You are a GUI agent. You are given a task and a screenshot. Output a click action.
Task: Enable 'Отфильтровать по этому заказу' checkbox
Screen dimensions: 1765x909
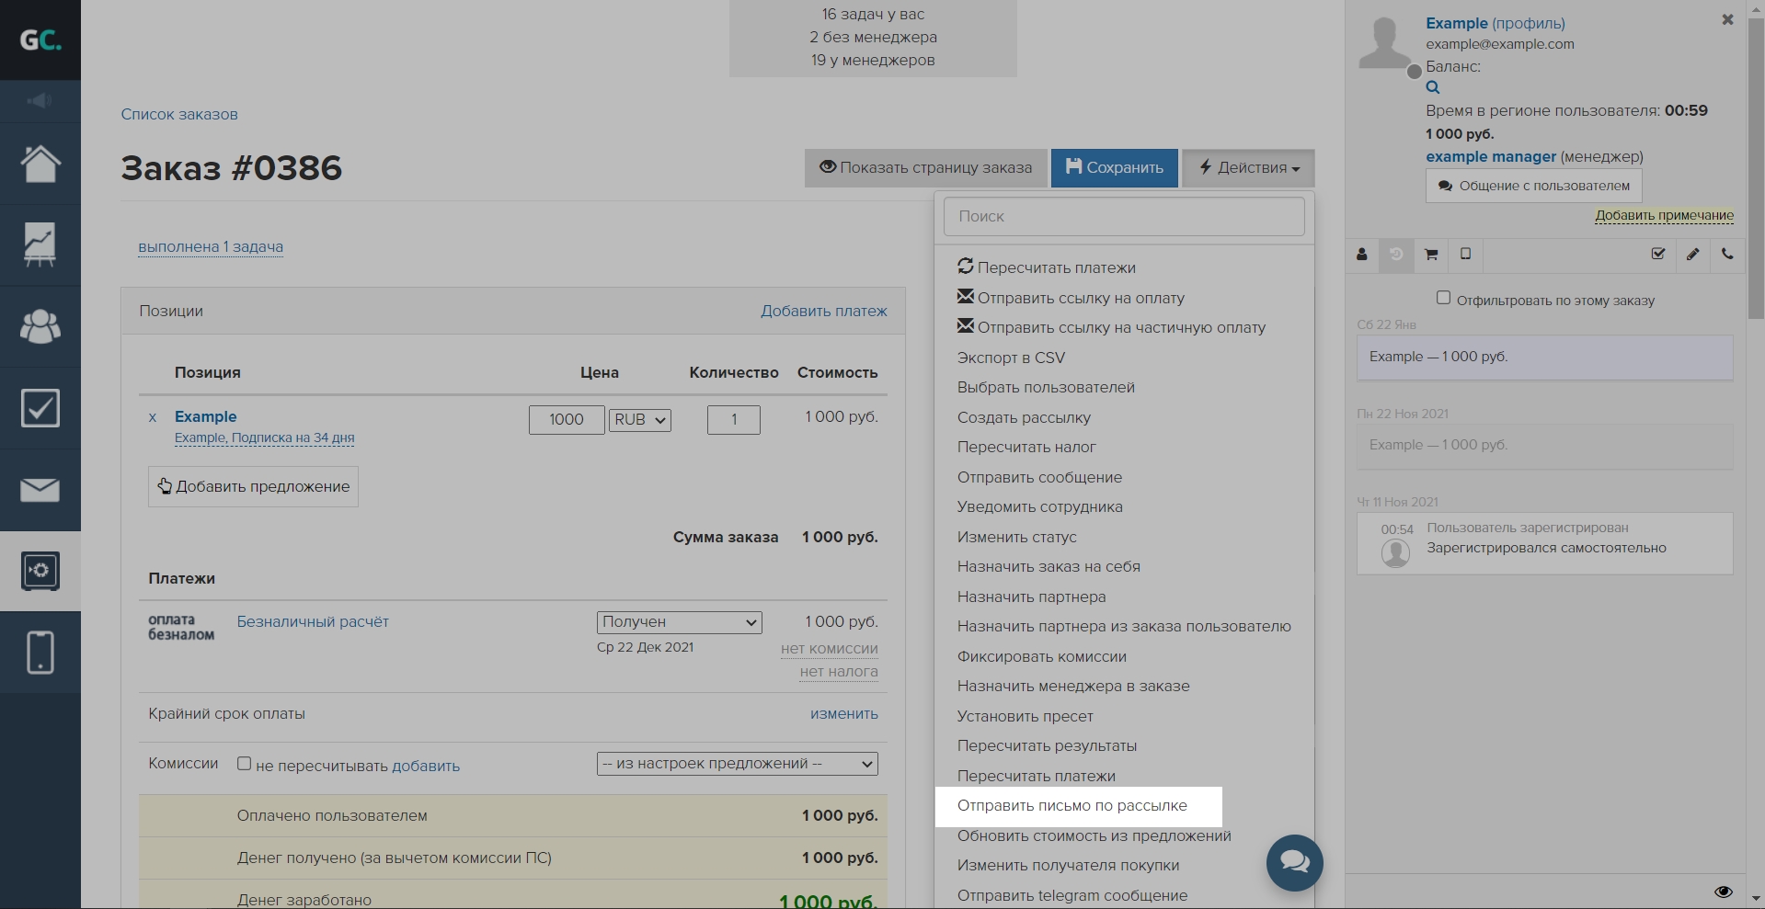(x=1443, y=298)
